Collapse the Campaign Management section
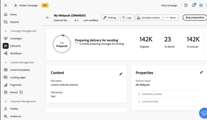The image size is (207, 120). [x=6, y=31]
